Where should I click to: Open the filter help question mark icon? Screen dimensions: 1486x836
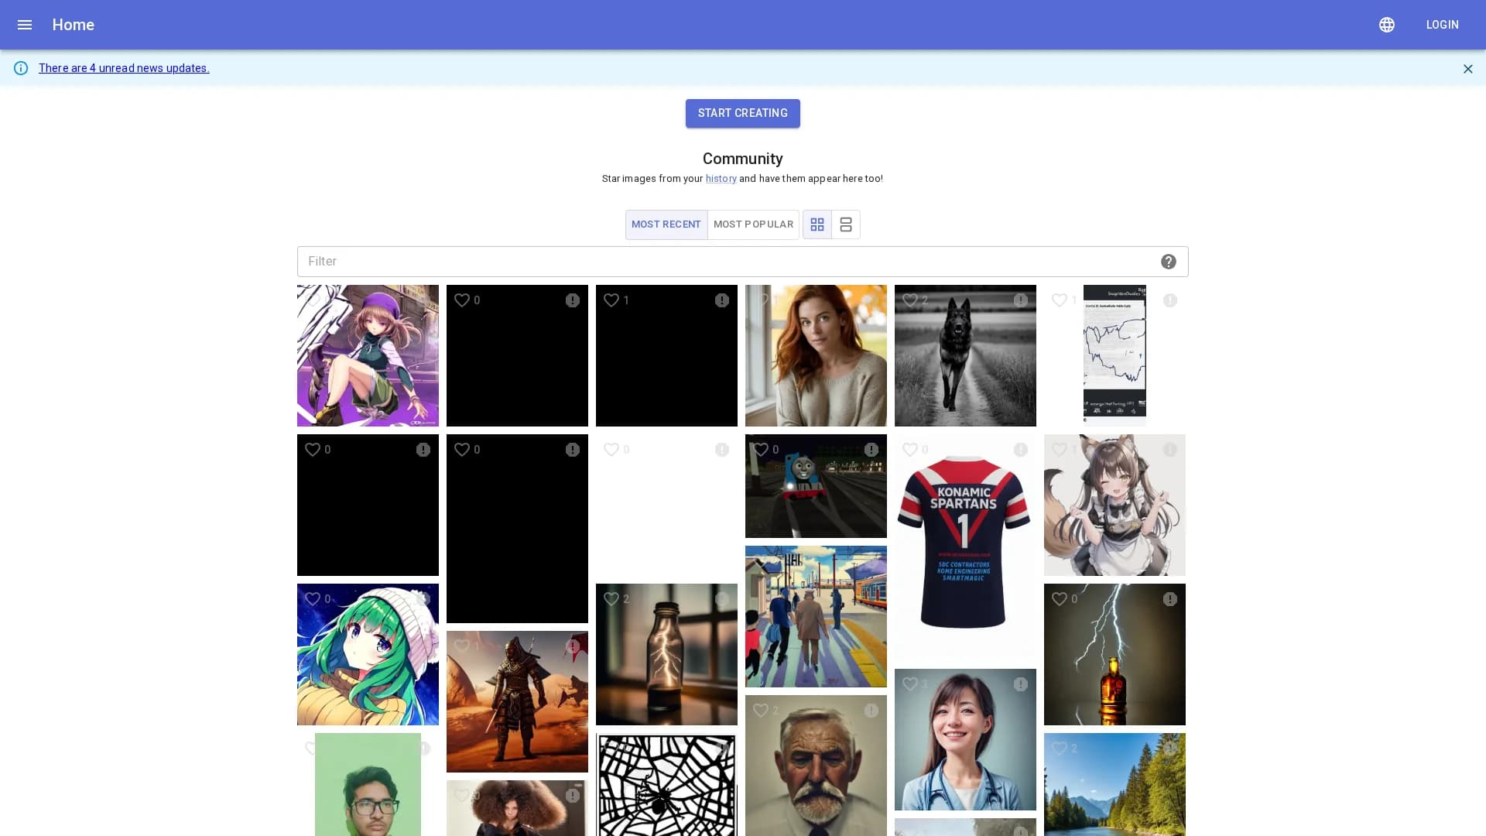click(x=1169, y=262)
